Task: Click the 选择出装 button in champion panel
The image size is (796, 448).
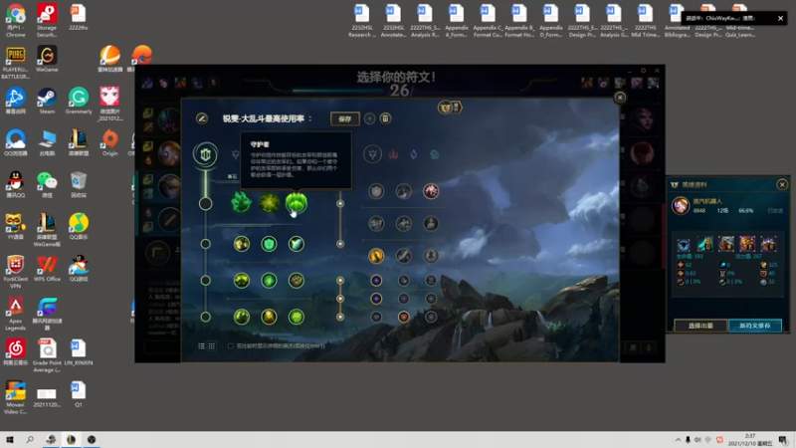Action: point(700,326)
